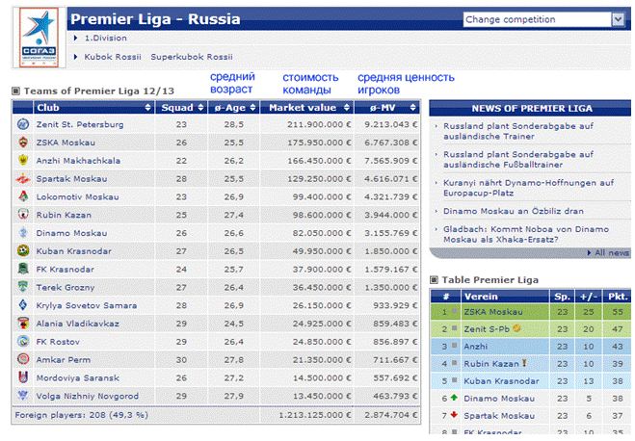Open Terek Grozny team page

pyautogui.click(x=66, y=287)
